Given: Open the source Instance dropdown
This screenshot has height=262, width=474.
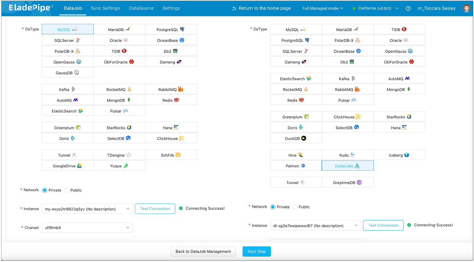Looking at the screenshot, I should pos(87,209).
